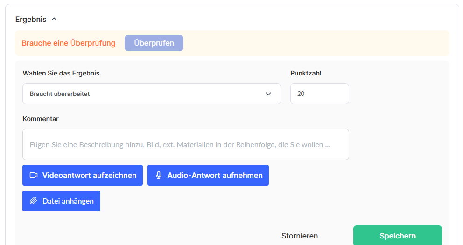Viewport: 463px width, 245px height.
Task: Click the Ergebnis section heading
Action: (x=31, y=20)
